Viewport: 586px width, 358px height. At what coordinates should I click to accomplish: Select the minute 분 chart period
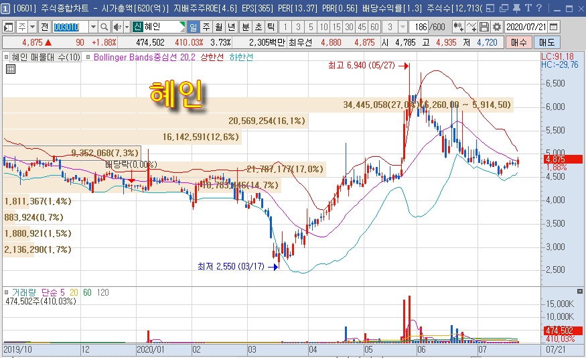246,27
